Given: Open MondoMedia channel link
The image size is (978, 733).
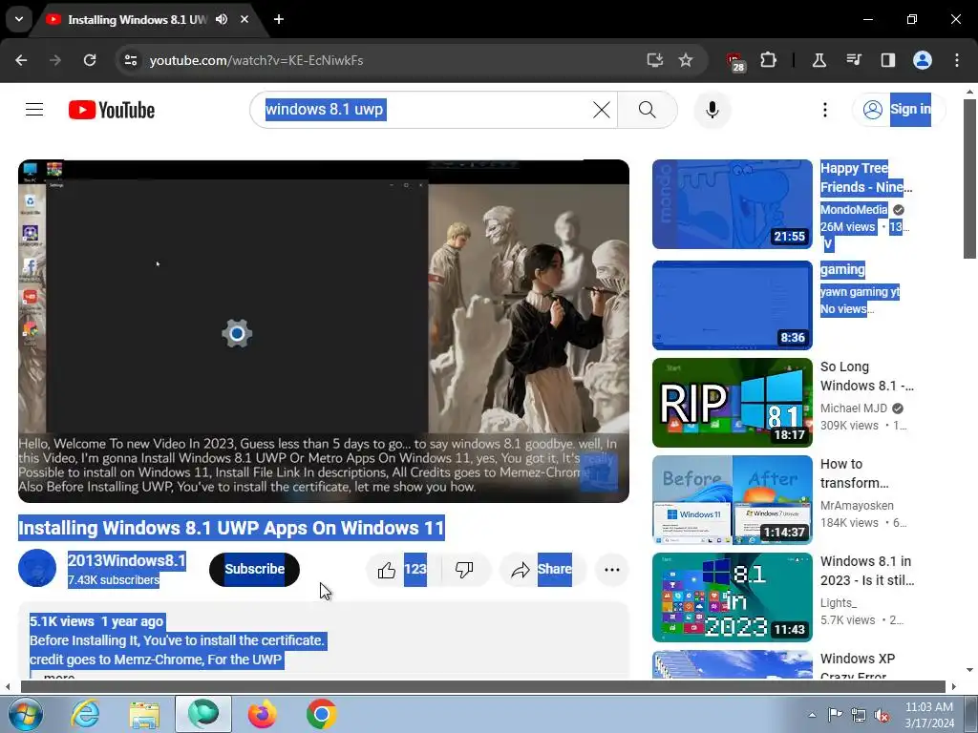Looking at the screenshot, I should point(854,209).
